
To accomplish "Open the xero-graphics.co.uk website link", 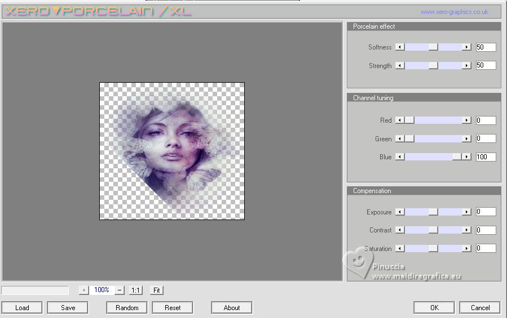I will click(454, 12).
